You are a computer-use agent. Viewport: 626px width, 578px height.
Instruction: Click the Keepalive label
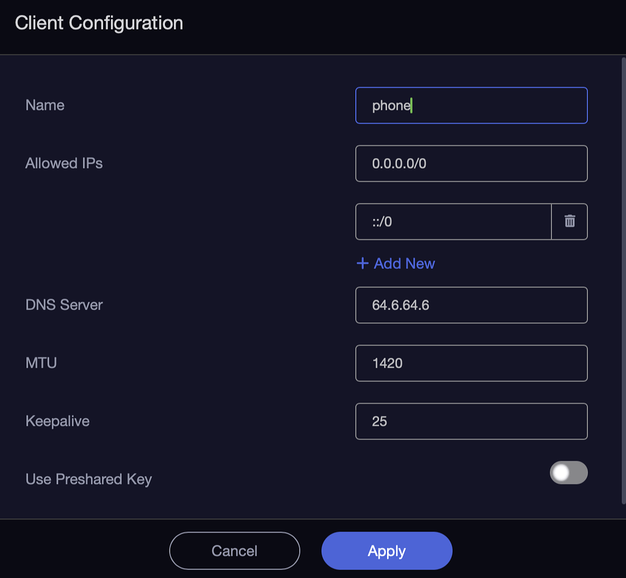click(57, 421)
